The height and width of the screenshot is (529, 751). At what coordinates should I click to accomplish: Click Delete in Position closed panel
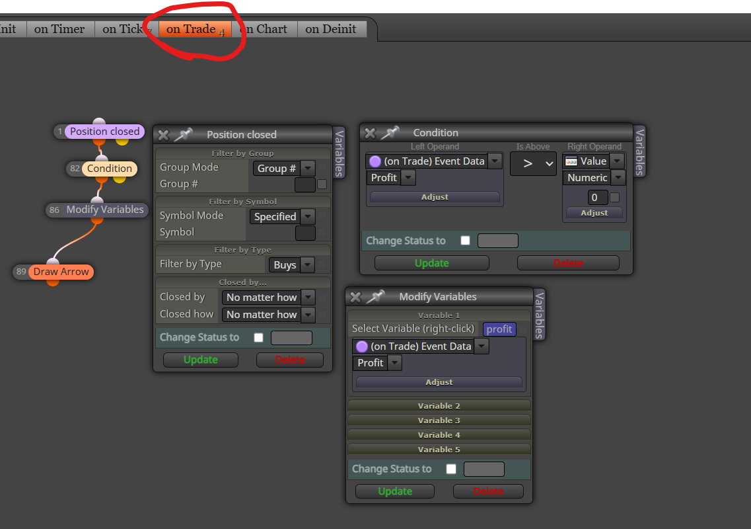point(290,360)
